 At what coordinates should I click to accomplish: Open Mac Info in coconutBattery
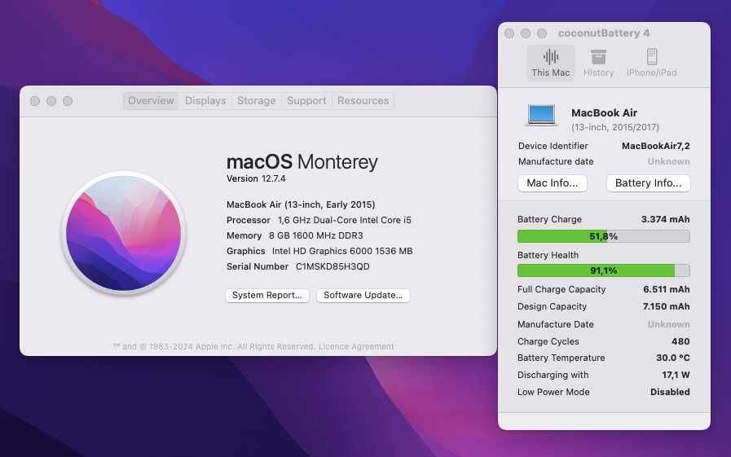tap(553, 183)
